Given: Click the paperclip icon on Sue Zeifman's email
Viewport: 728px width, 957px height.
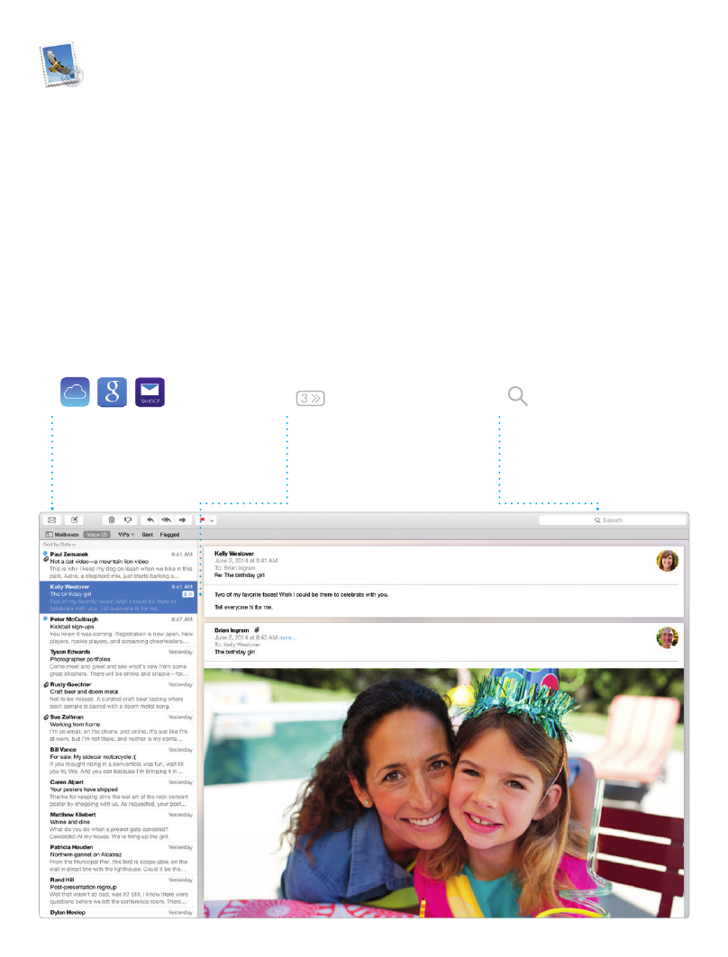Looking at the screenshot, I should pyautogui.click(x=46, y=718).
